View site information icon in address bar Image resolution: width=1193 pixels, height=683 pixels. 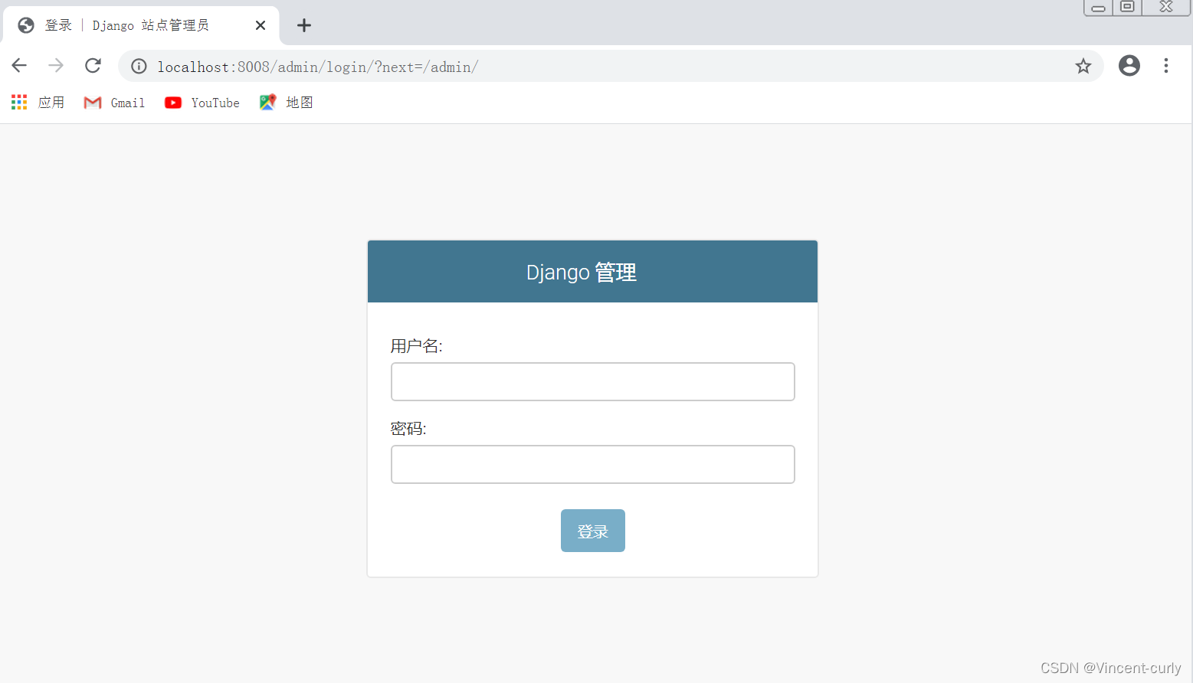(x=139, y=67)
